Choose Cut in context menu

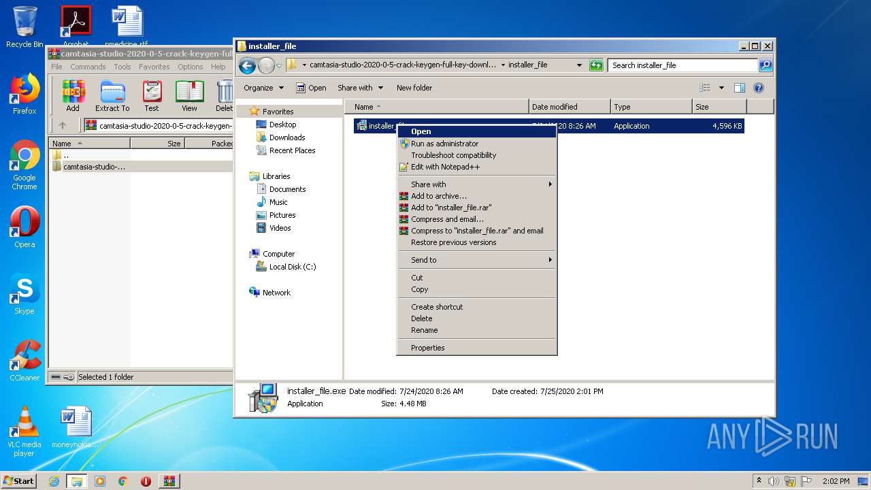tap(477, 278)
